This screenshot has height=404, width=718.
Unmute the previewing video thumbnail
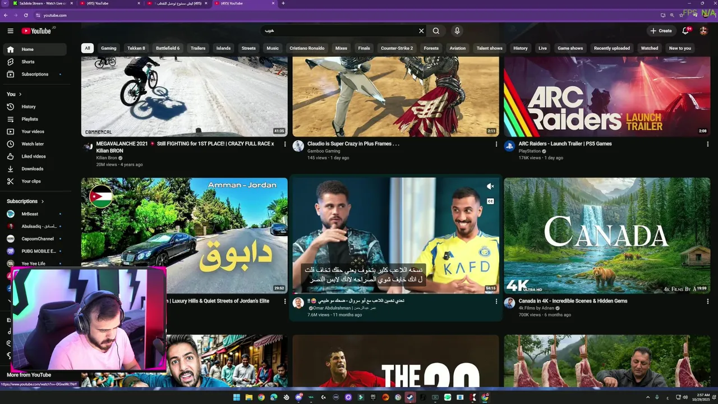tap(490, 186)
